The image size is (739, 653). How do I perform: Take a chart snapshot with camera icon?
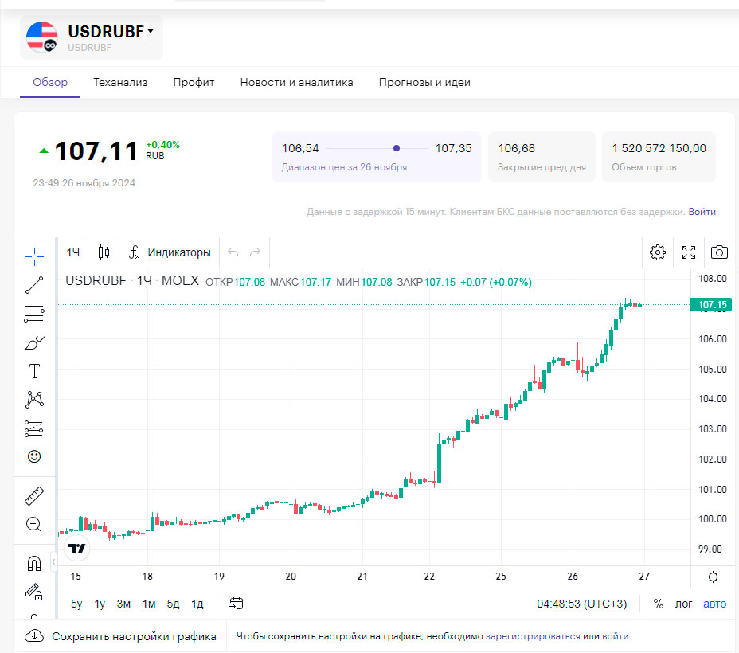pos(719,252)
